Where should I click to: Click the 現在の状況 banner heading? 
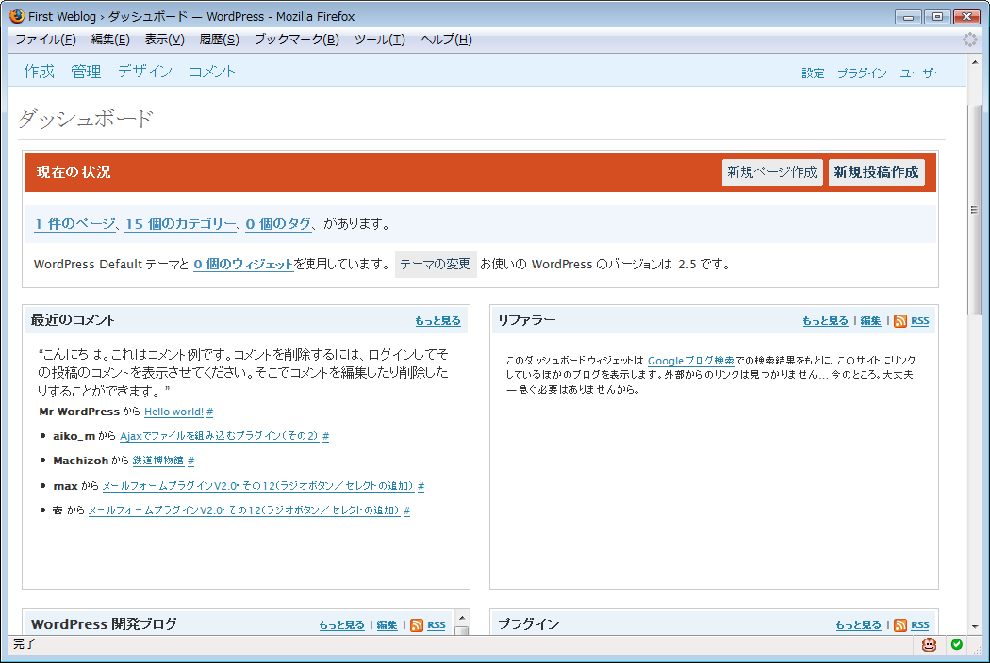pos(74,172)
